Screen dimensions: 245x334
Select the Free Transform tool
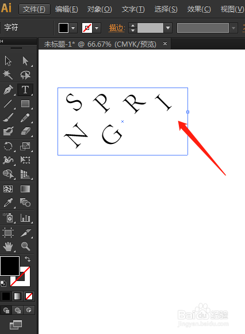click(25, 160)
